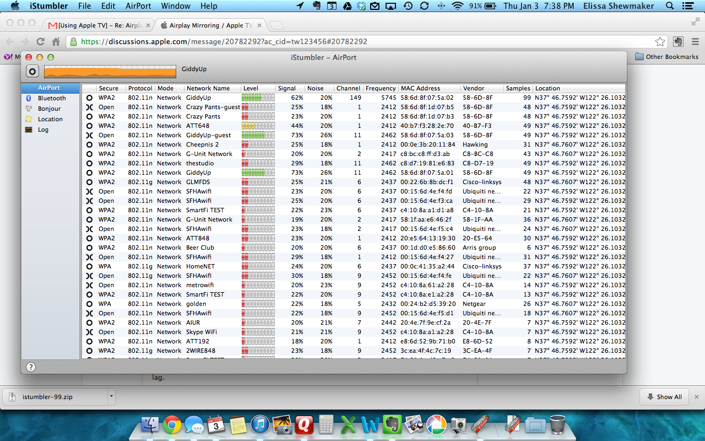Go back in the Chrome browser
This screenshot has height=441, width=705.
9,41
